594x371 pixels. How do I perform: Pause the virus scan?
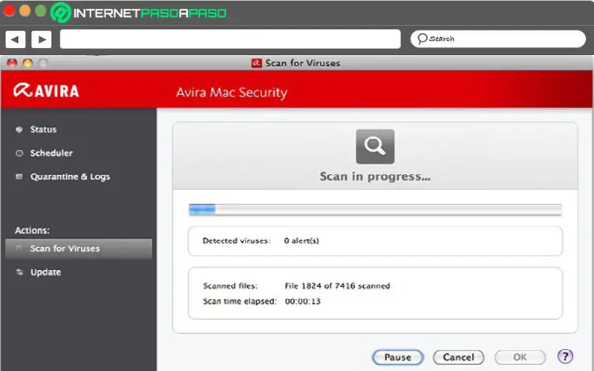[x=397, y=358]
